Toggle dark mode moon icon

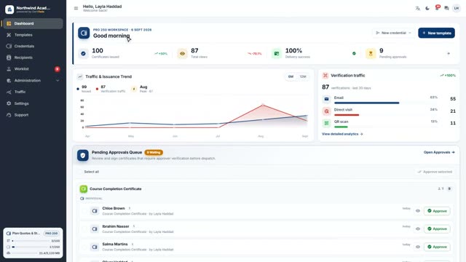click(x=427, y=8)
